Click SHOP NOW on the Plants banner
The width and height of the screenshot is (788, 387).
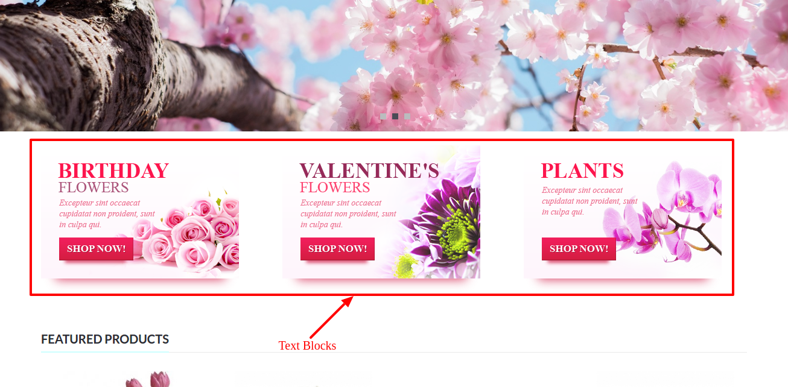tap(579, 249)
